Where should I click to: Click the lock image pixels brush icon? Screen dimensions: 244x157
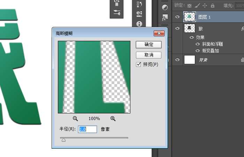coord(197,6)
